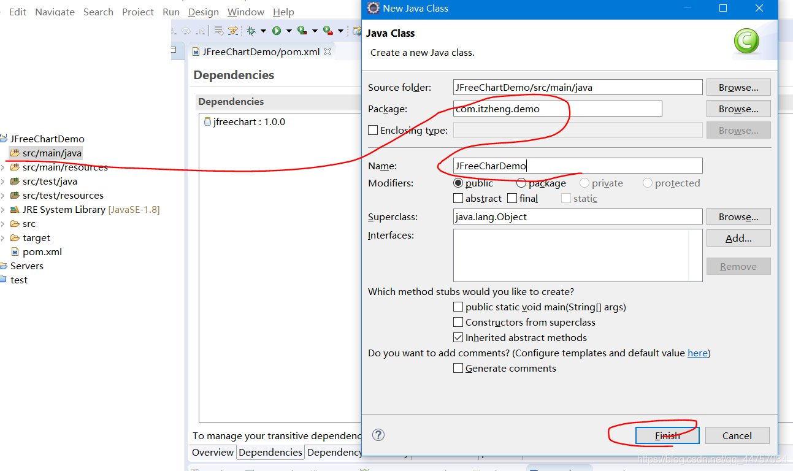
Task: Enable the Generate comments checkbox
Action: pos(458,368)
